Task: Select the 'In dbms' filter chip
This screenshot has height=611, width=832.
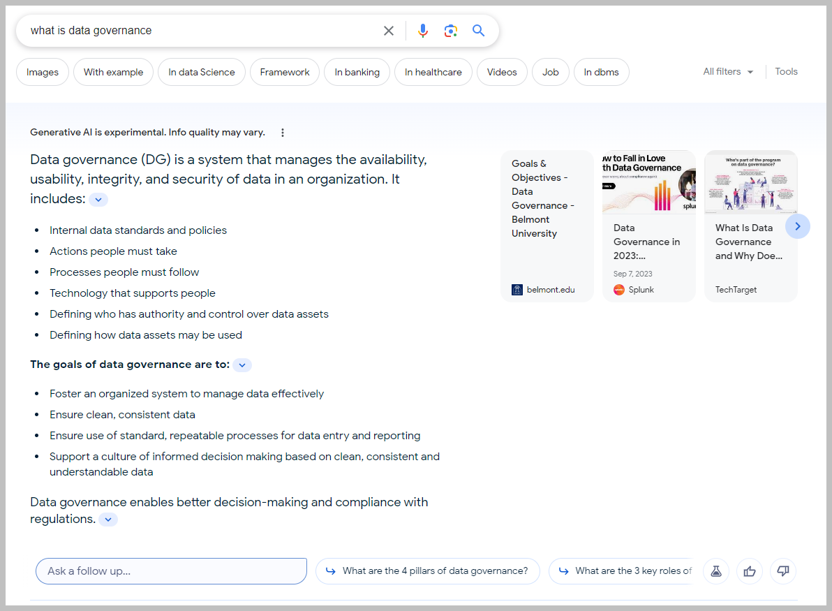Action: click(x=601, y=72)
